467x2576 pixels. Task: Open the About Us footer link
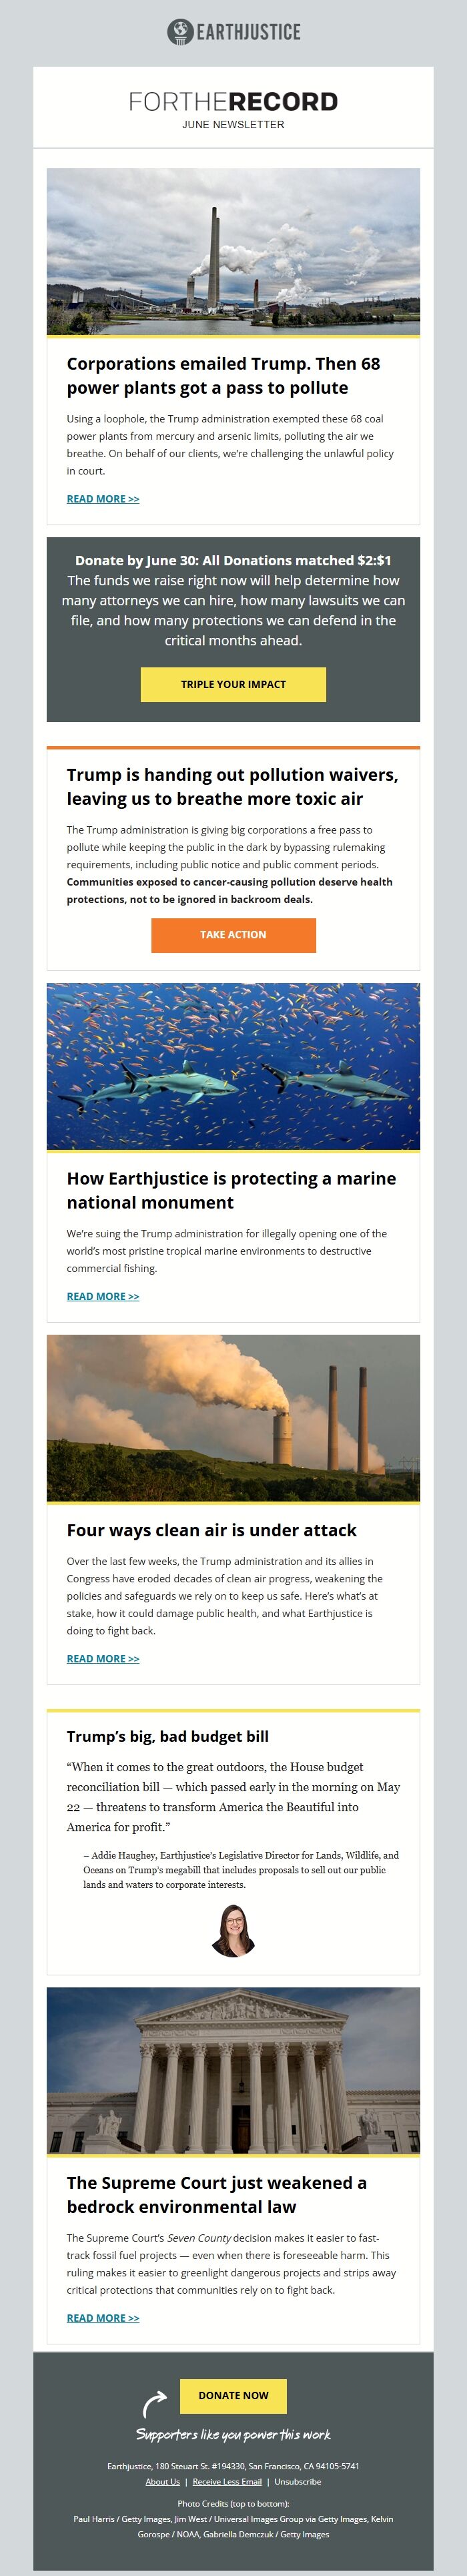163,2481
